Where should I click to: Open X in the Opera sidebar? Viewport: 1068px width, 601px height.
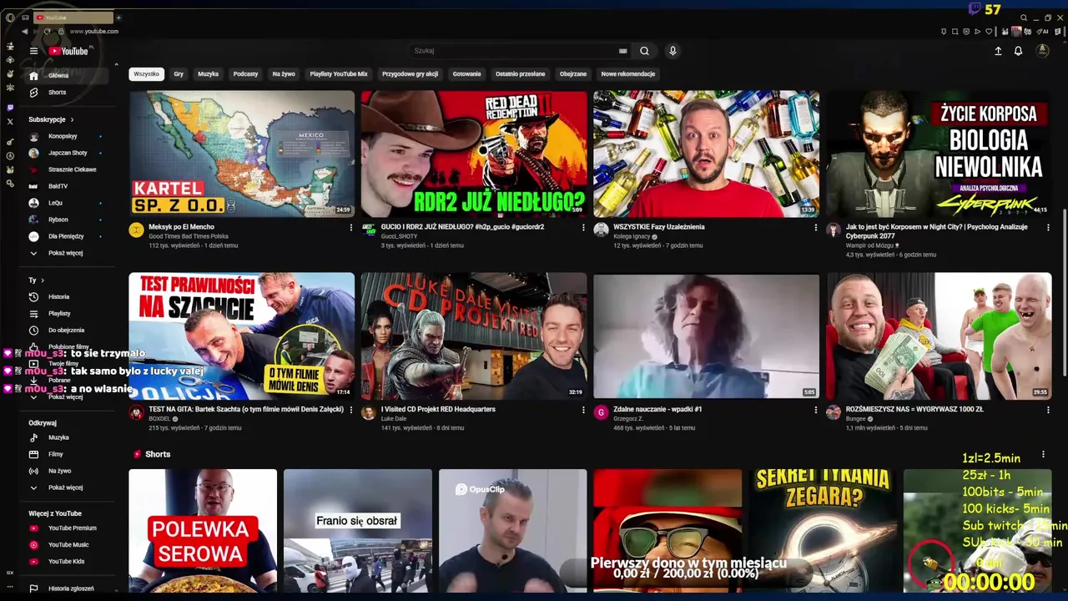pyautogui.click(x=10, y=122)
